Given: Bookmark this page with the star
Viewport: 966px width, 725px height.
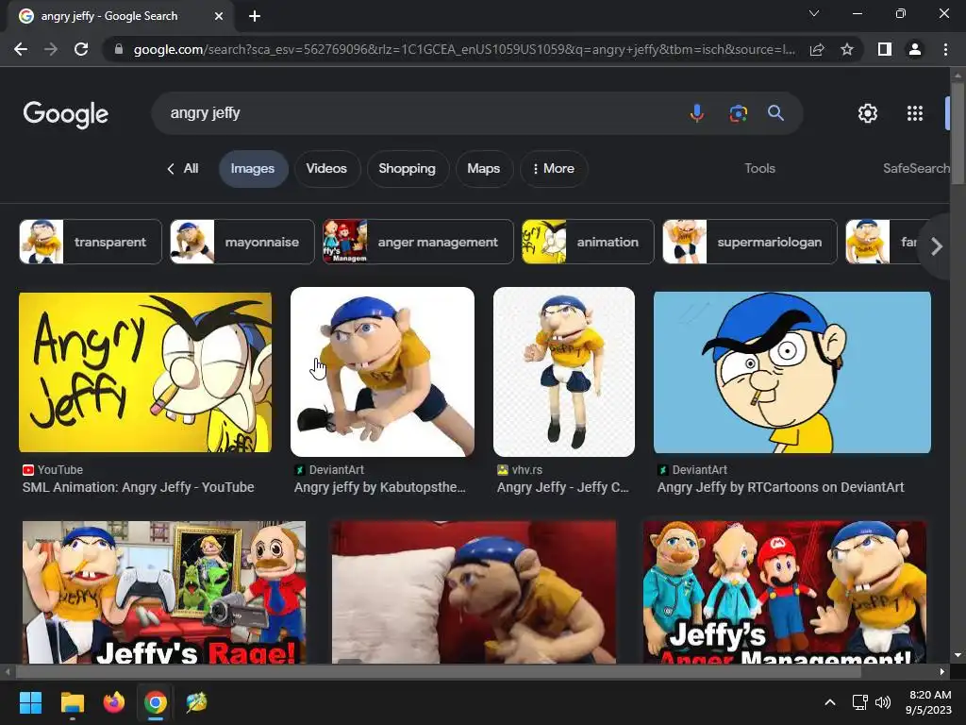Looking at the screenshot, I should [x=847, y=49].
